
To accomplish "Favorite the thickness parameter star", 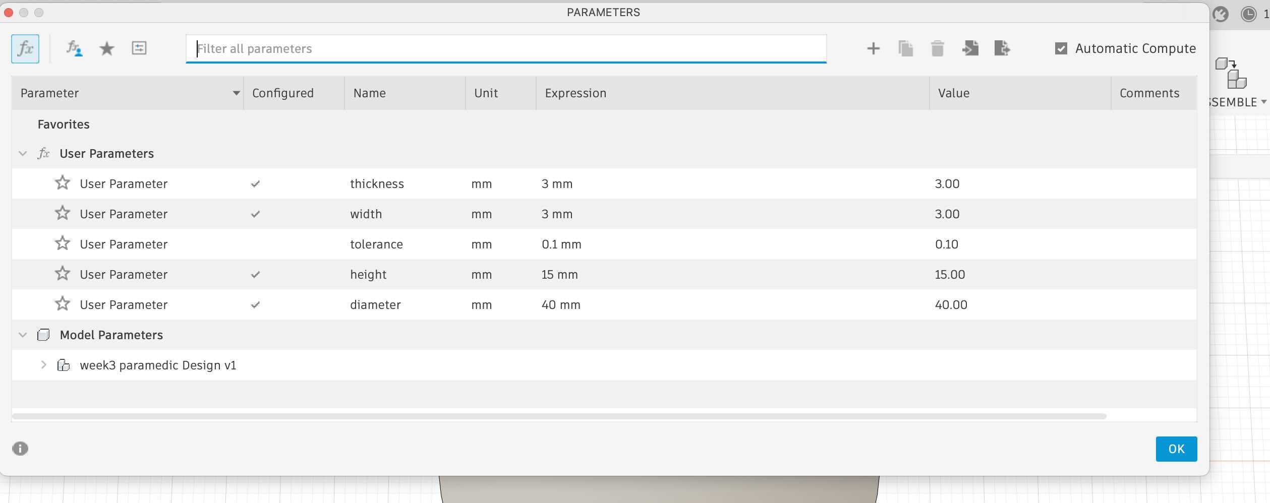I will click(x=63, y=183).
